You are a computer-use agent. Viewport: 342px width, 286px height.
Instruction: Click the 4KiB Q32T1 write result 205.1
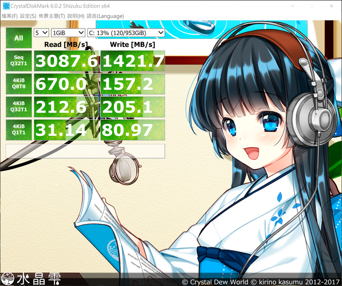pos(133,107)
